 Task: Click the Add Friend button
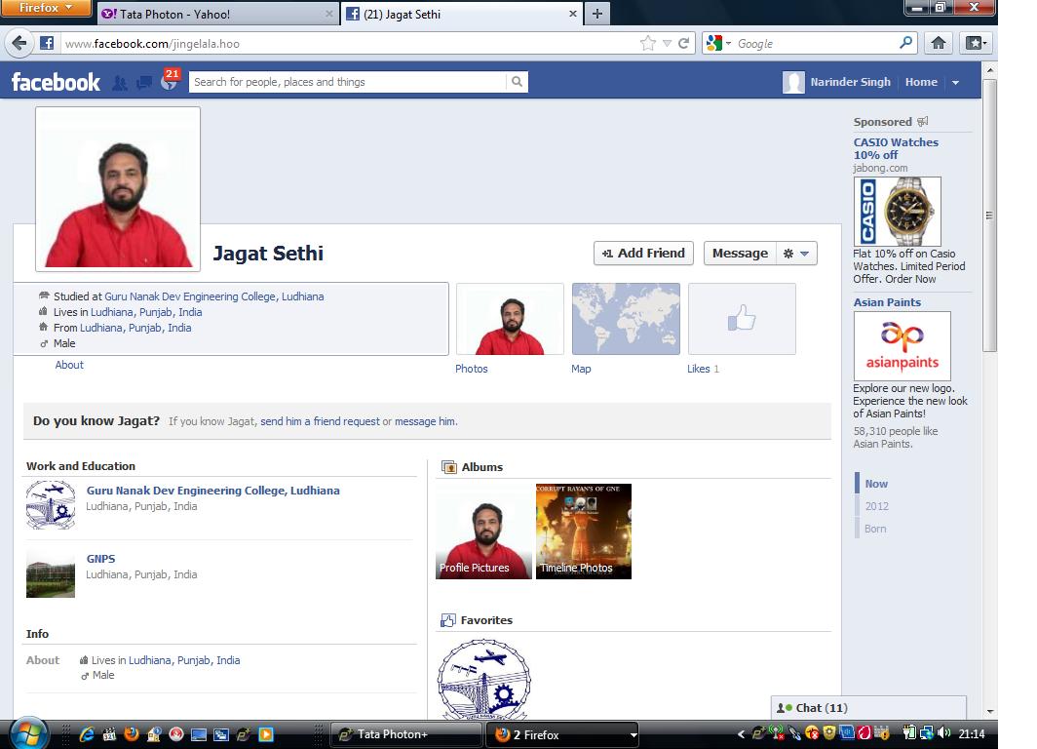coord(643,254)
